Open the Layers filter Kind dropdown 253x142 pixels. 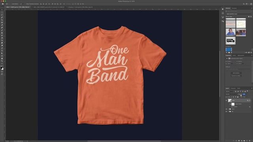pyautogui.click(x=230, y=92)
